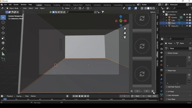
Task: Open the Scene properties tab icon
Action: point(161,61)
